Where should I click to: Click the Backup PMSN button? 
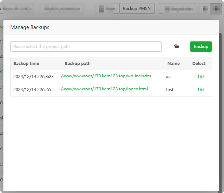click(137, 9)
